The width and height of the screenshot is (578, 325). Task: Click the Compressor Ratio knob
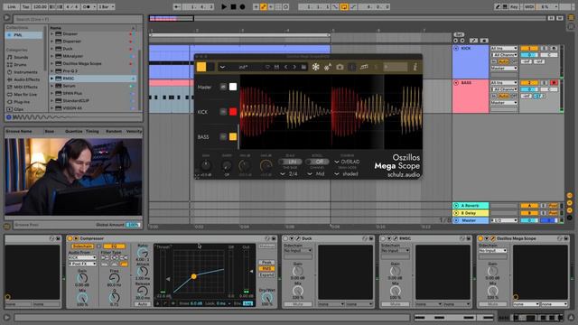click(x=143, y=253)
